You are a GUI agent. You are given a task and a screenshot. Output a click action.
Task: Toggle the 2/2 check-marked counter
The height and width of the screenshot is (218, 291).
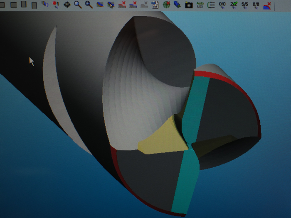[234, 5]
